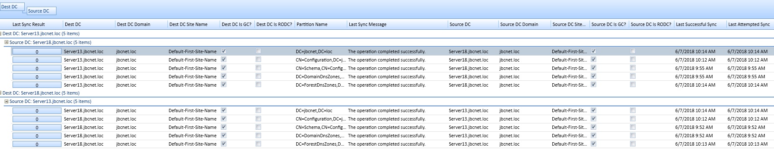Click the sync result bar in Server13 CN=Schema row
The width and height of the screenshot is (774, 159).
[x=37, y=68]
